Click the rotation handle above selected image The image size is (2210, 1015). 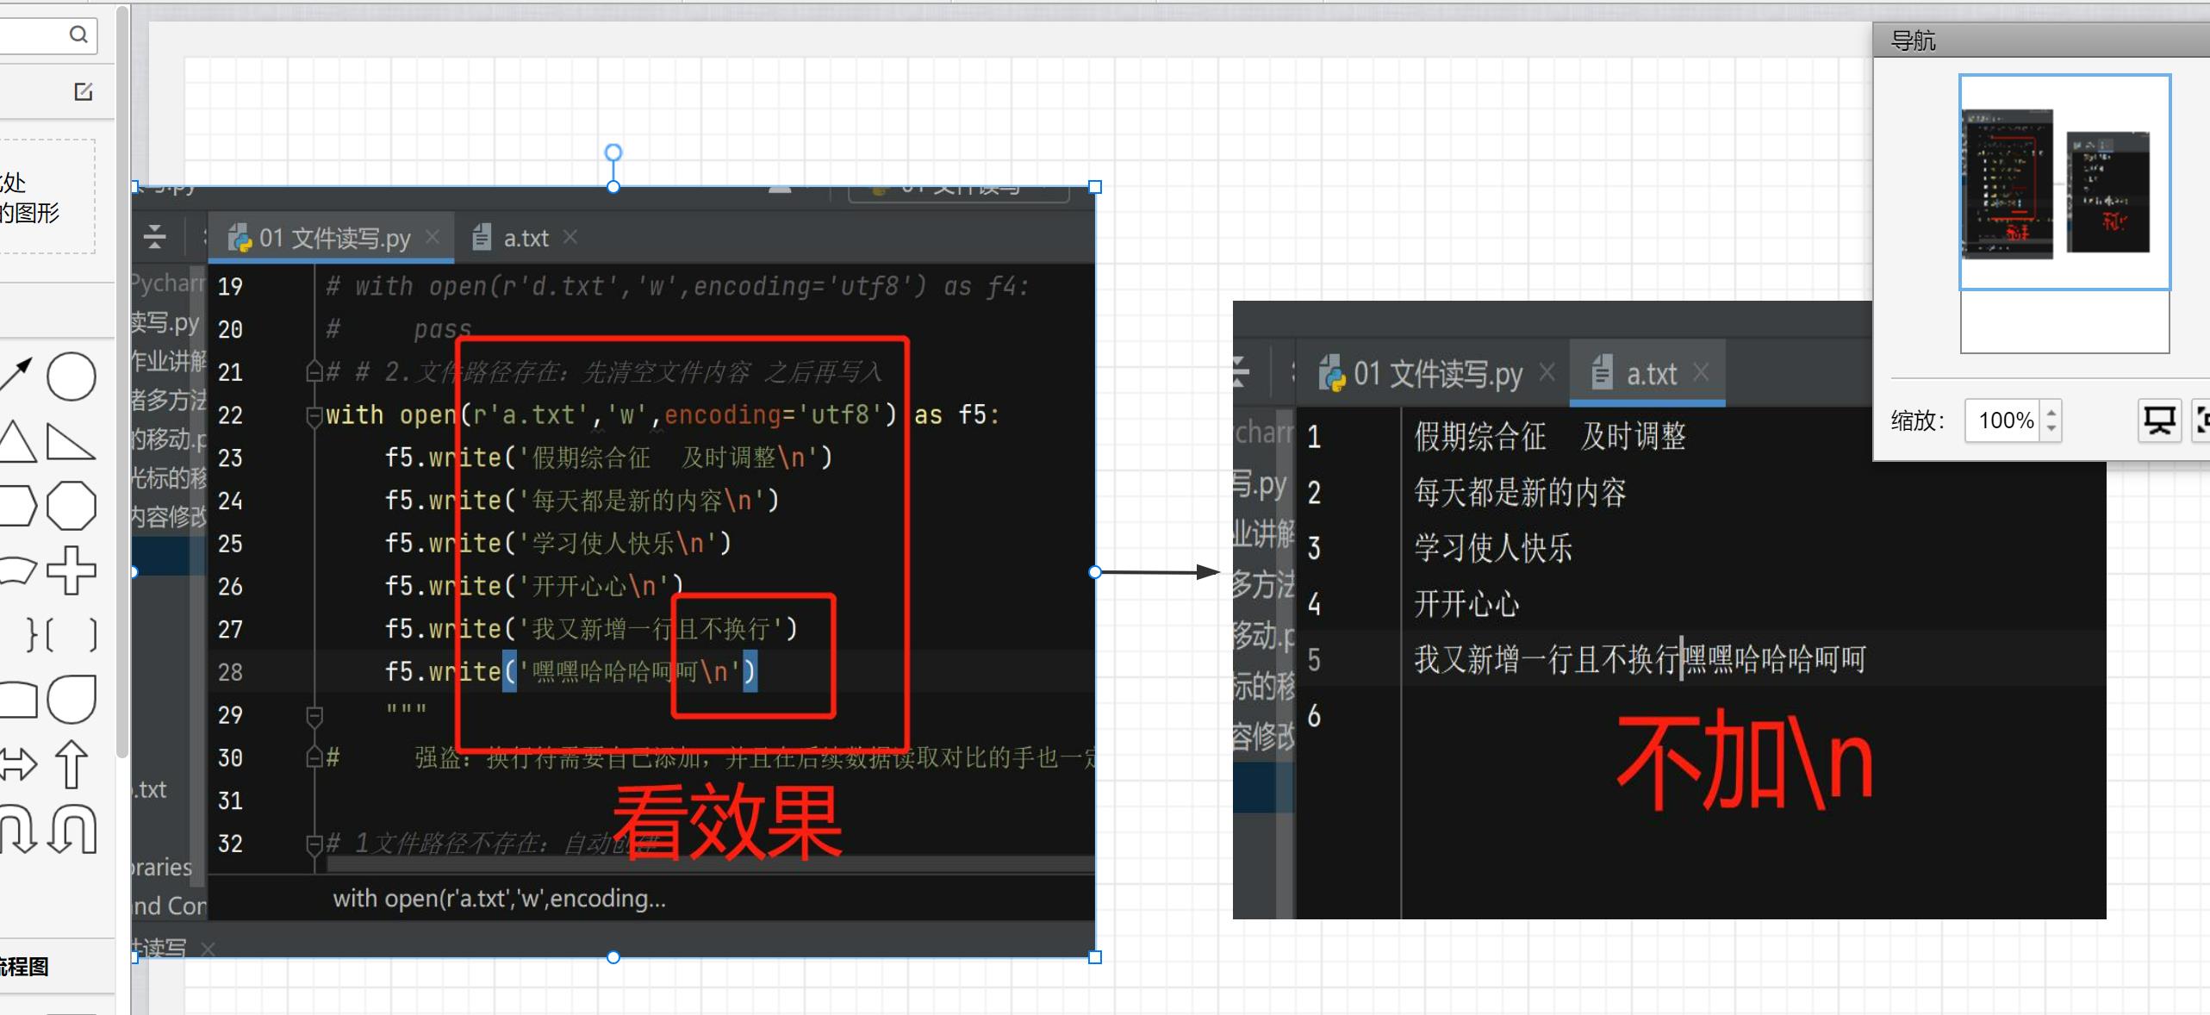click(x=613, y=153)
